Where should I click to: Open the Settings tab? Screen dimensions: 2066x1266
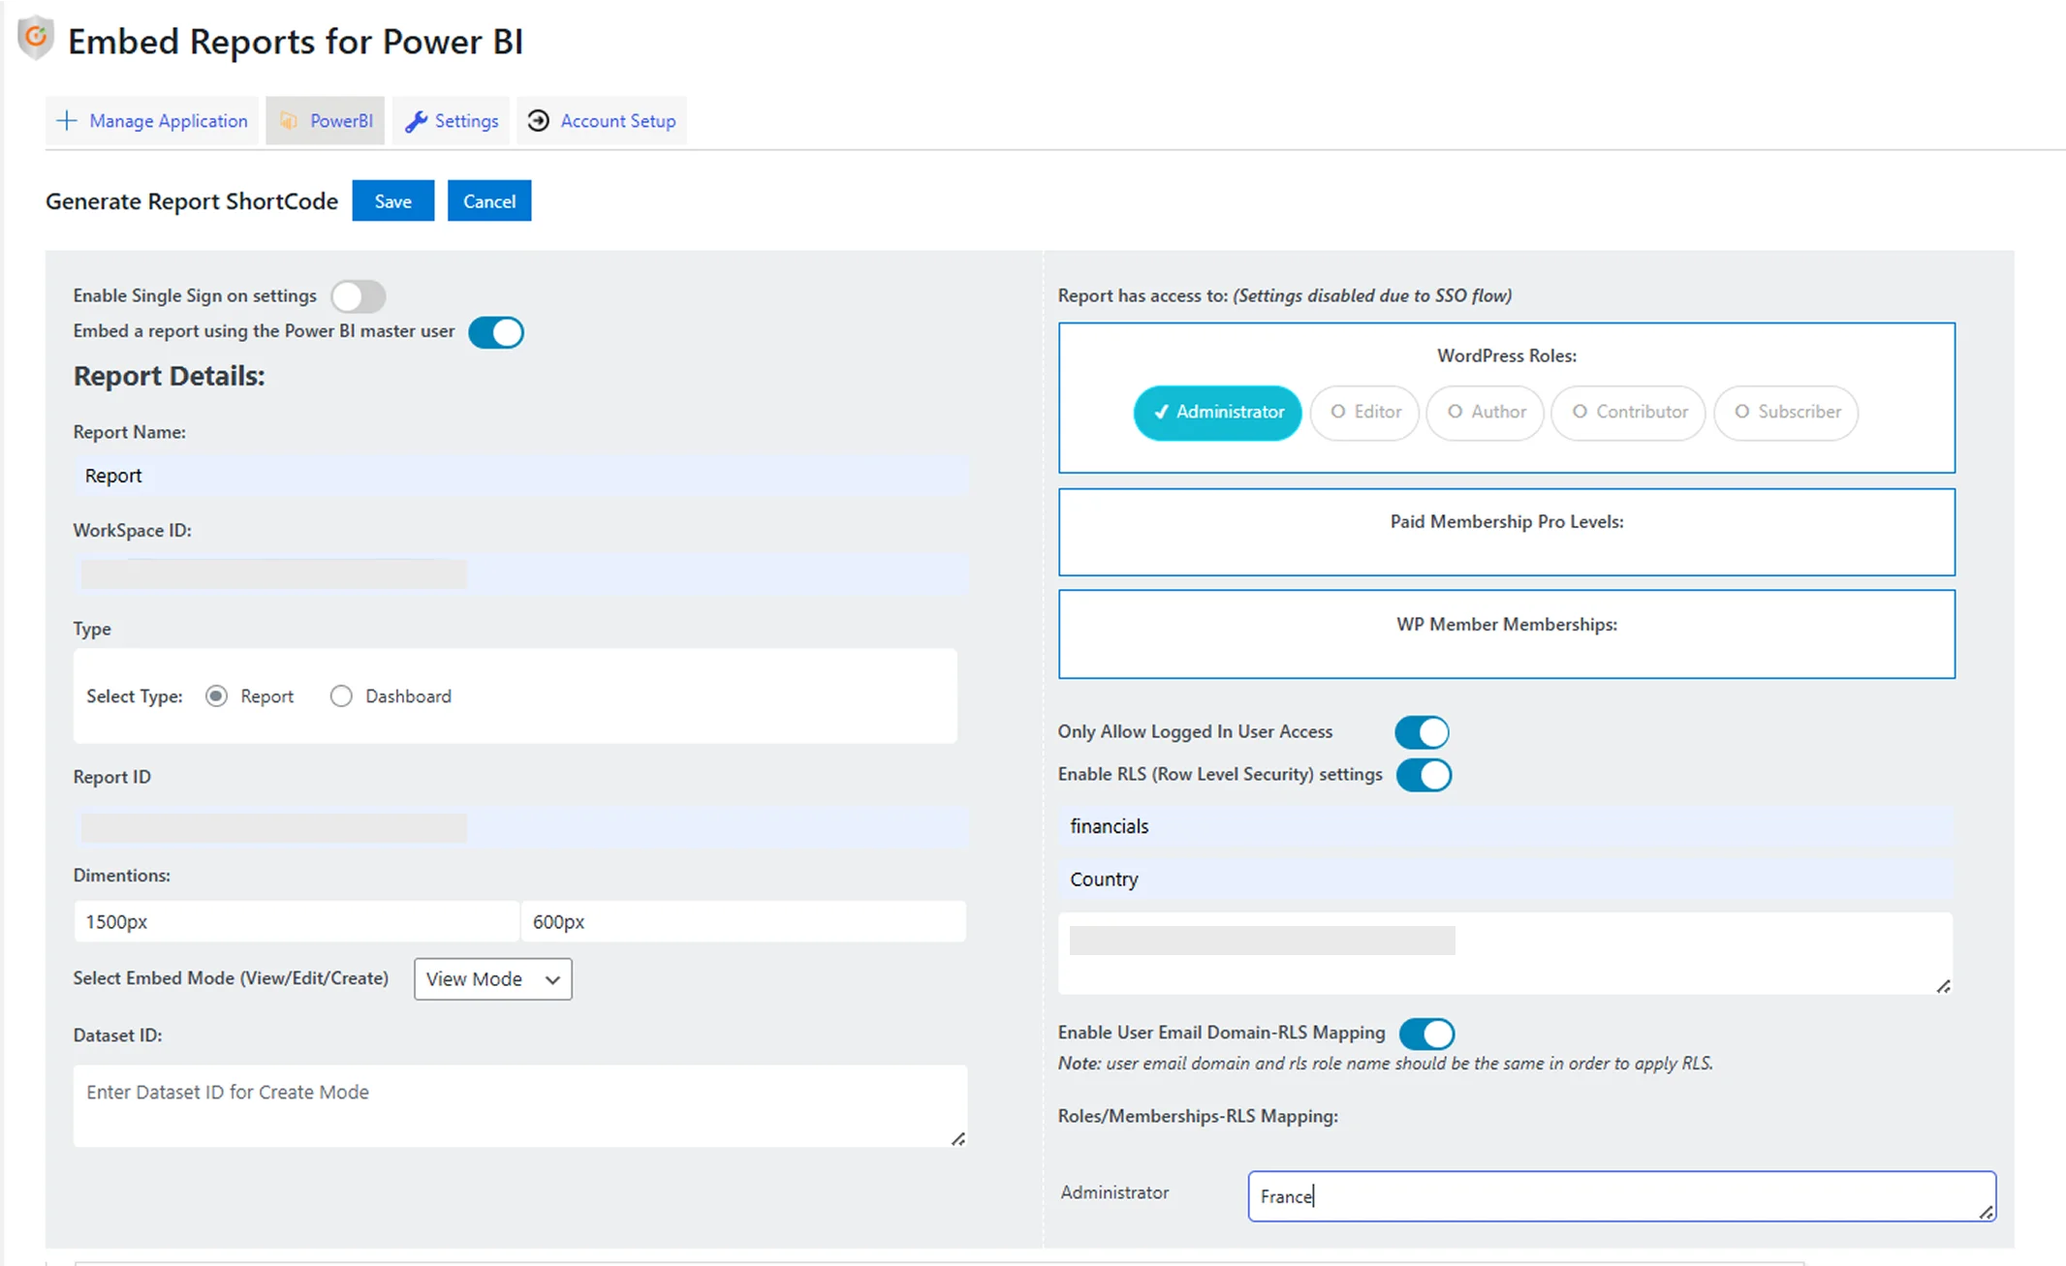click(x=451, y=121)
